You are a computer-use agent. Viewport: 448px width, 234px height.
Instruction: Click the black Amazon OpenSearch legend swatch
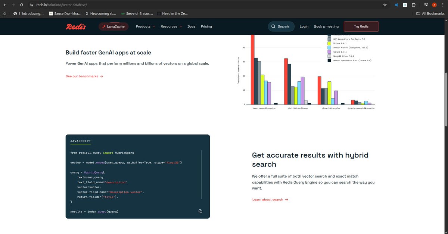coord(329,60)
